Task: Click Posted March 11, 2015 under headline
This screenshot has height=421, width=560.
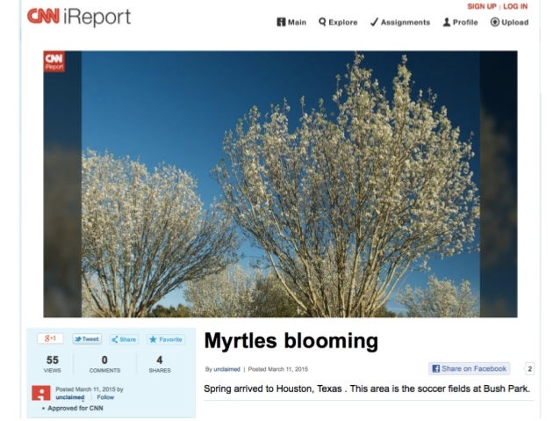Action: coord(278,369)
